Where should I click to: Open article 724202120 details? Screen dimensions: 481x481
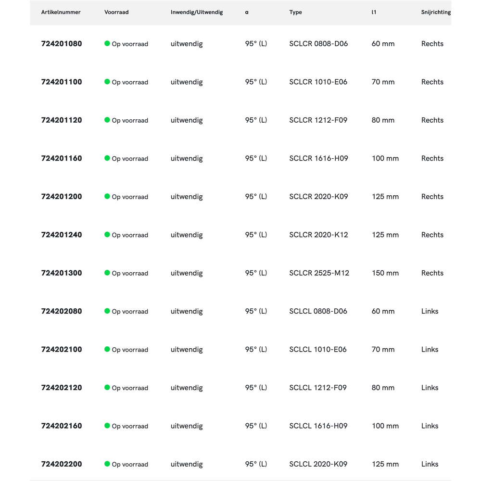click(62, 388)
